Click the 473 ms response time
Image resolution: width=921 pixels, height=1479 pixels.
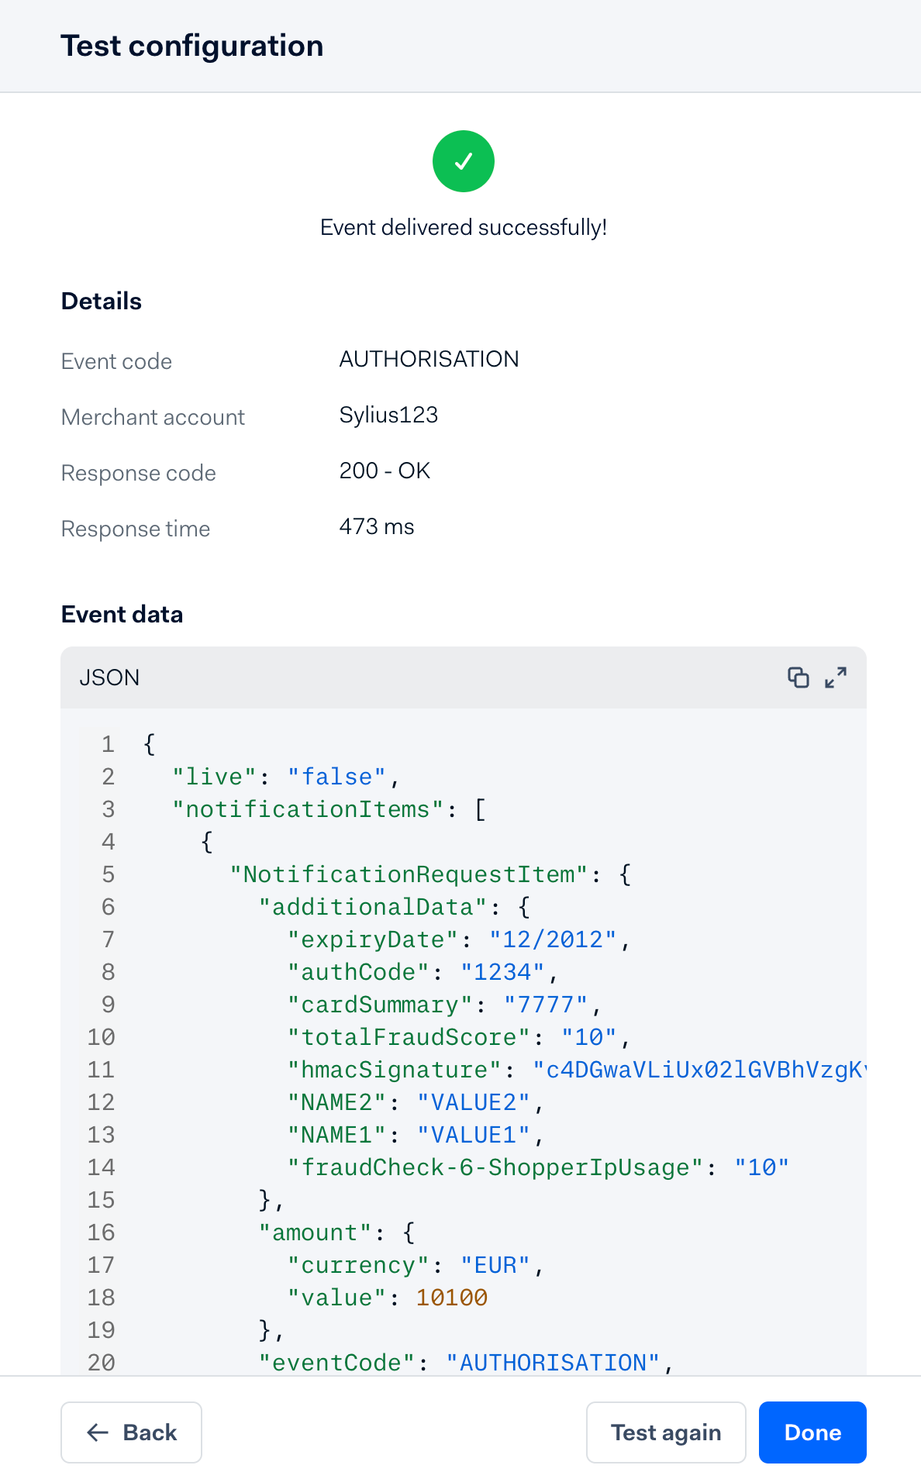(x=377, y=526)
